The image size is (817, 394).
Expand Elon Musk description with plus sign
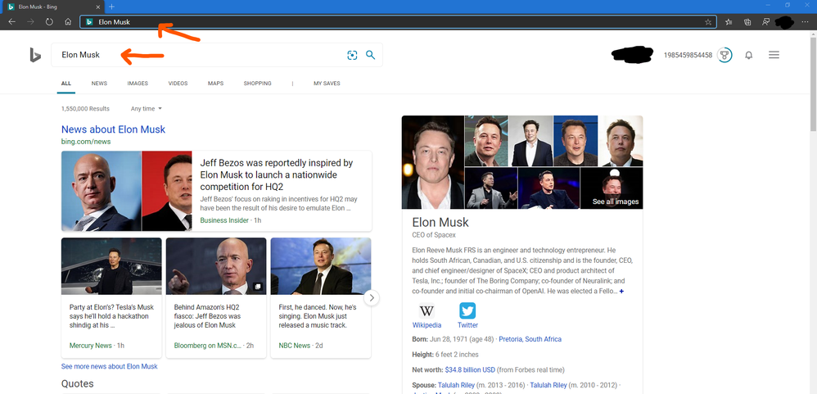(621, 291)
